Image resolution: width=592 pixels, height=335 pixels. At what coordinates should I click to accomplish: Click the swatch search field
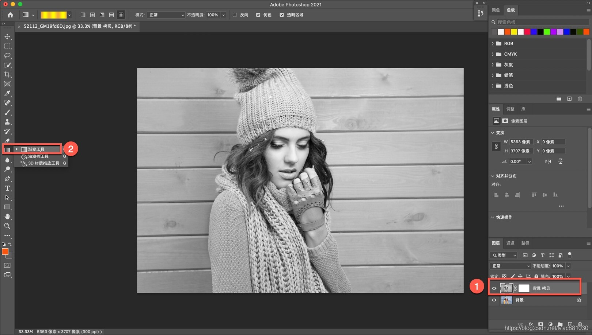(x=542, y=22)
